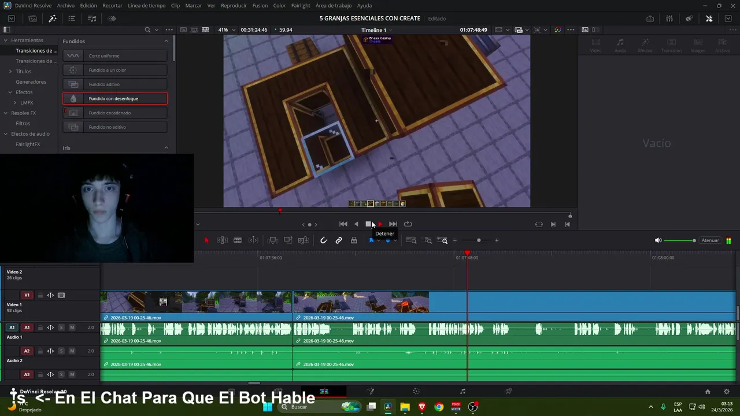Open the Fairlight menu

coord(301,5)
